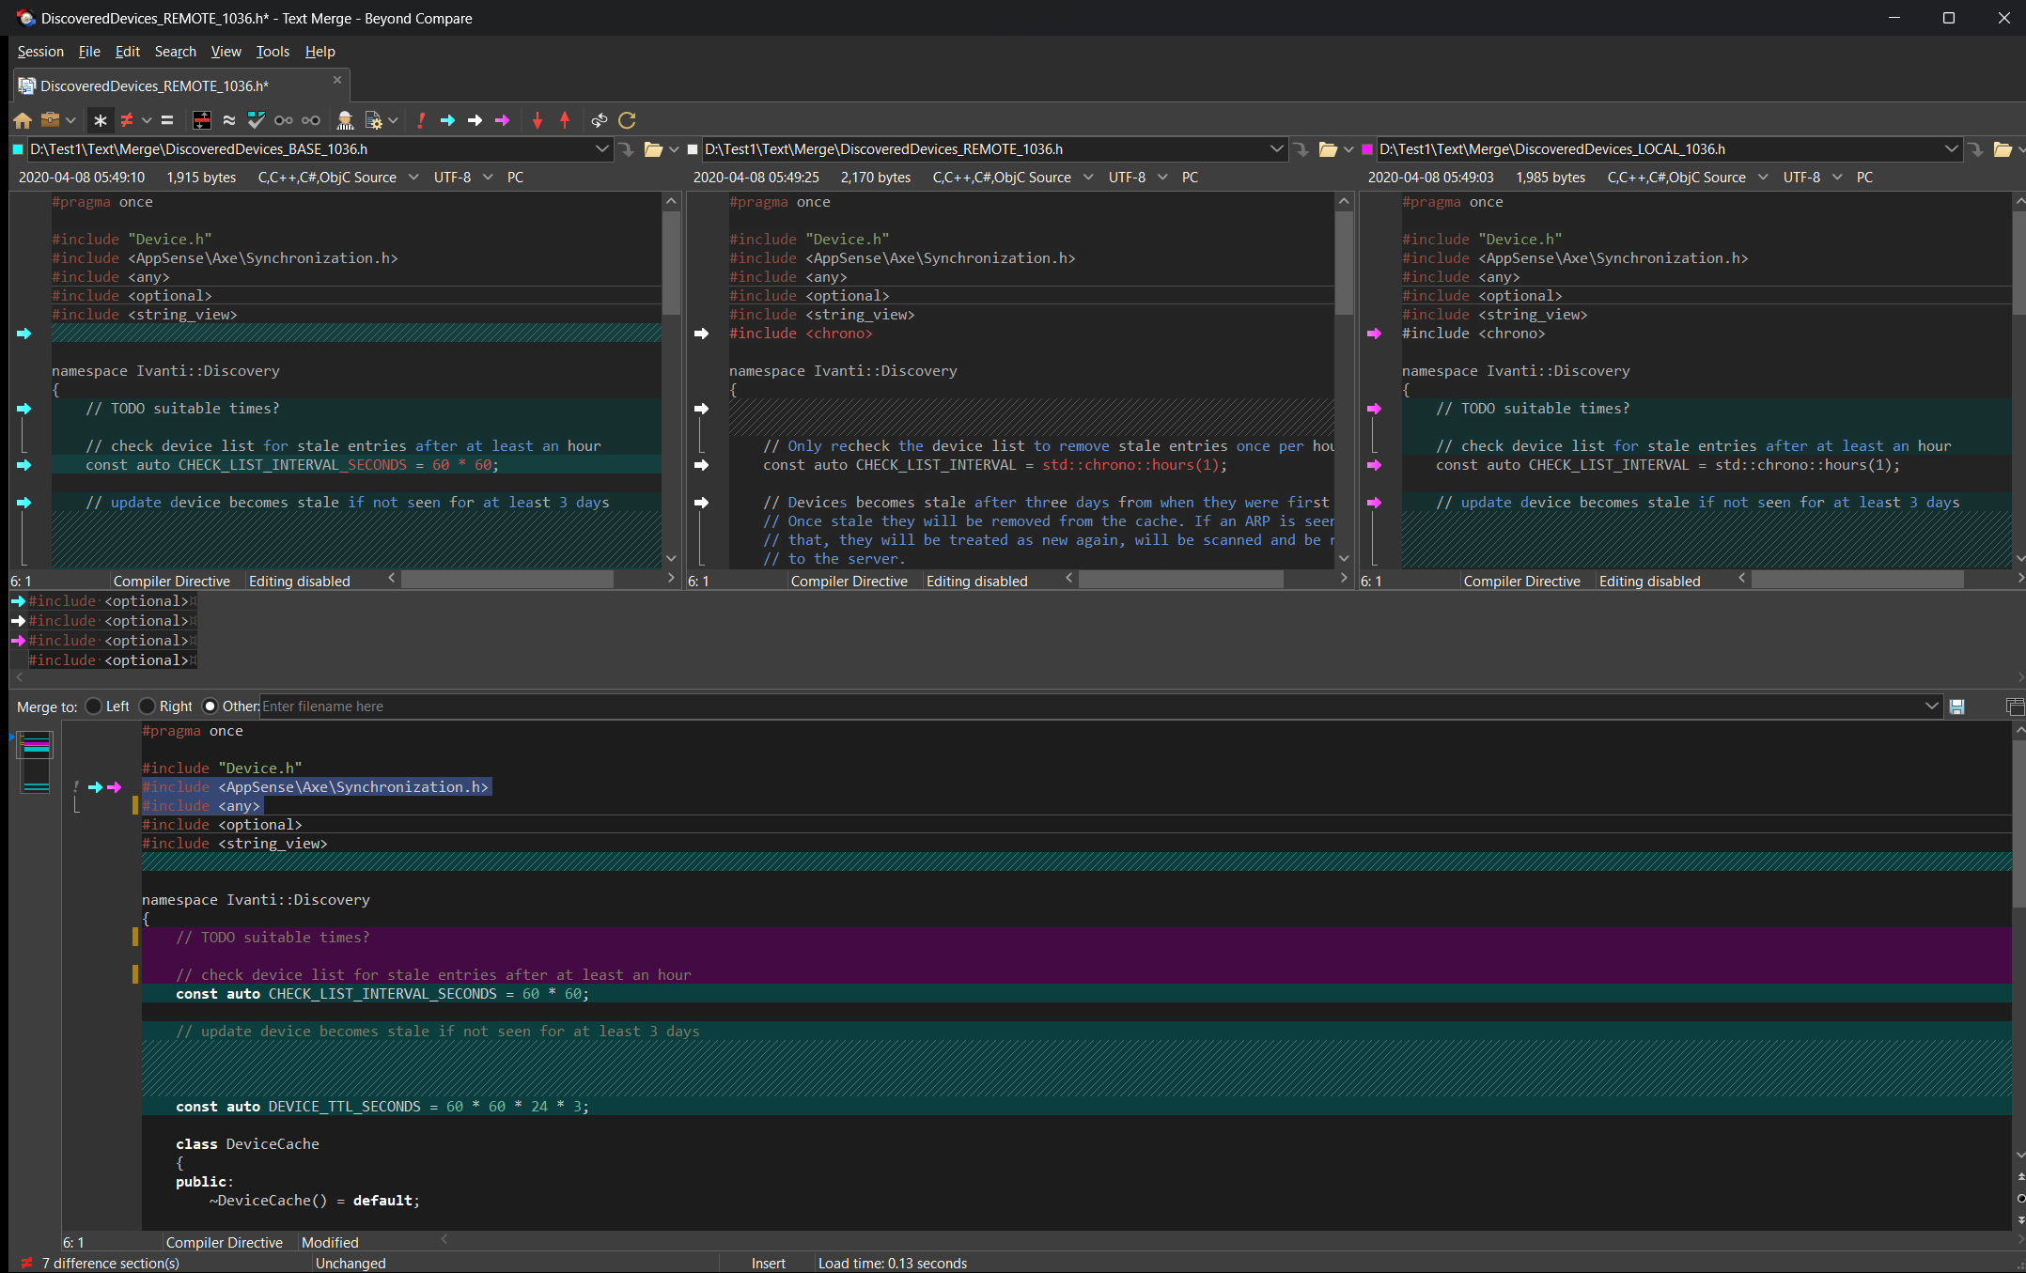Toggle Show Differences not-equal filter
Image resolution: width=2026 pixels, height=1273 pixels.
127,120
